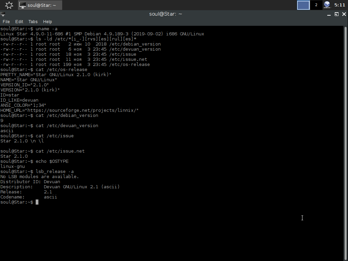
Task: Close the terminal window
Action: tap(344, 14)
